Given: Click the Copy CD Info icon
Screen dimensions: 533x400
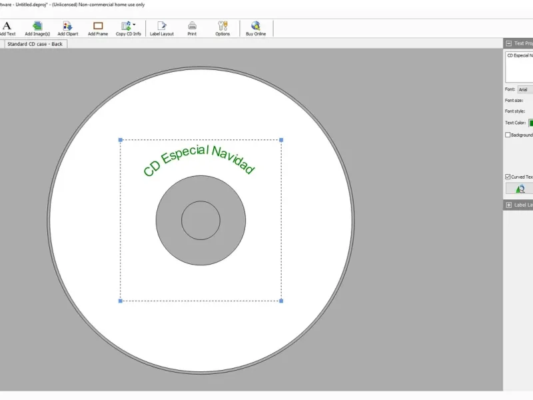Looking at the screenshot, I should pos(126,26).
